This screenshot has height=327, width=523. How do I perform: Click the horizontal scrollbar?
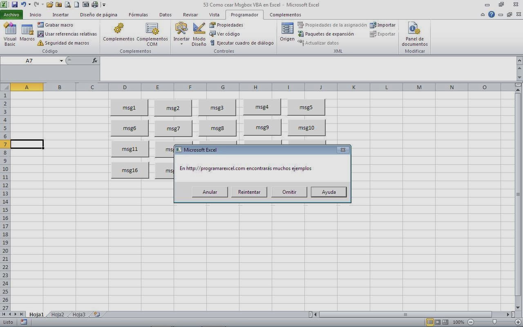405,314
